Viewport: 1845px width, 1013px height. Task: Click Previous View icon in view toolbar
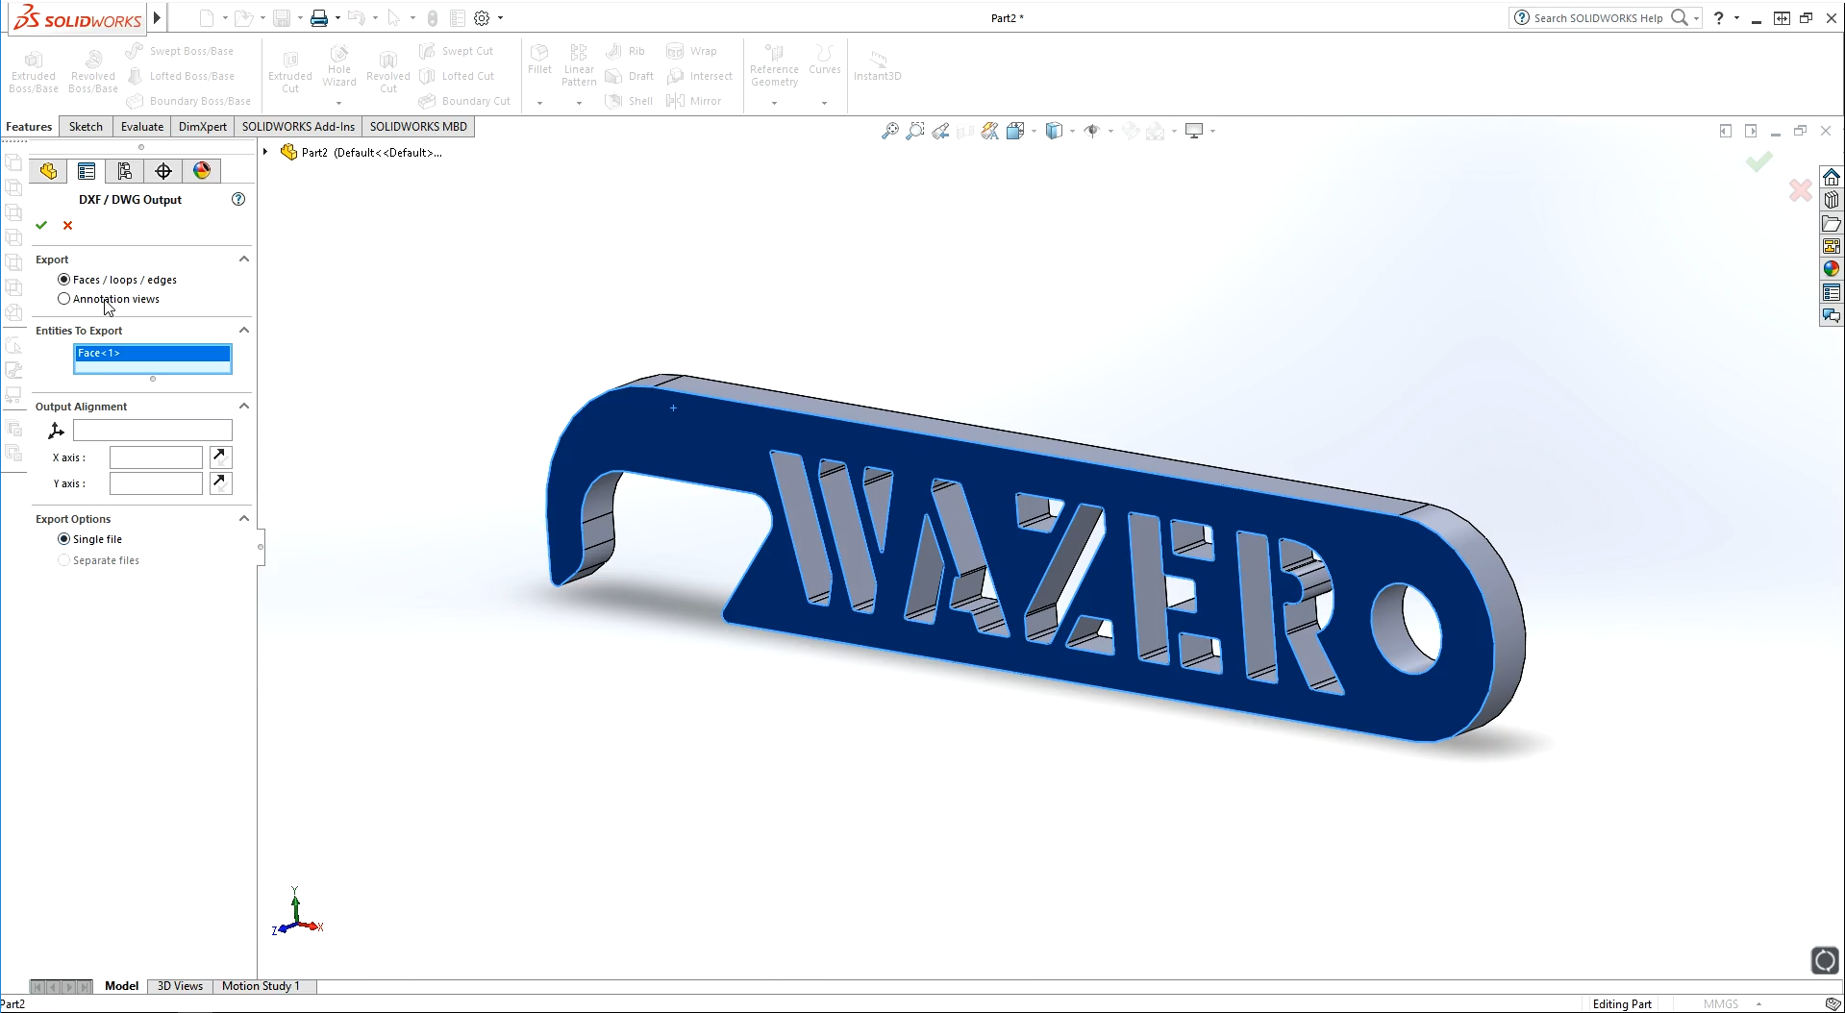[x=940, y=131]
